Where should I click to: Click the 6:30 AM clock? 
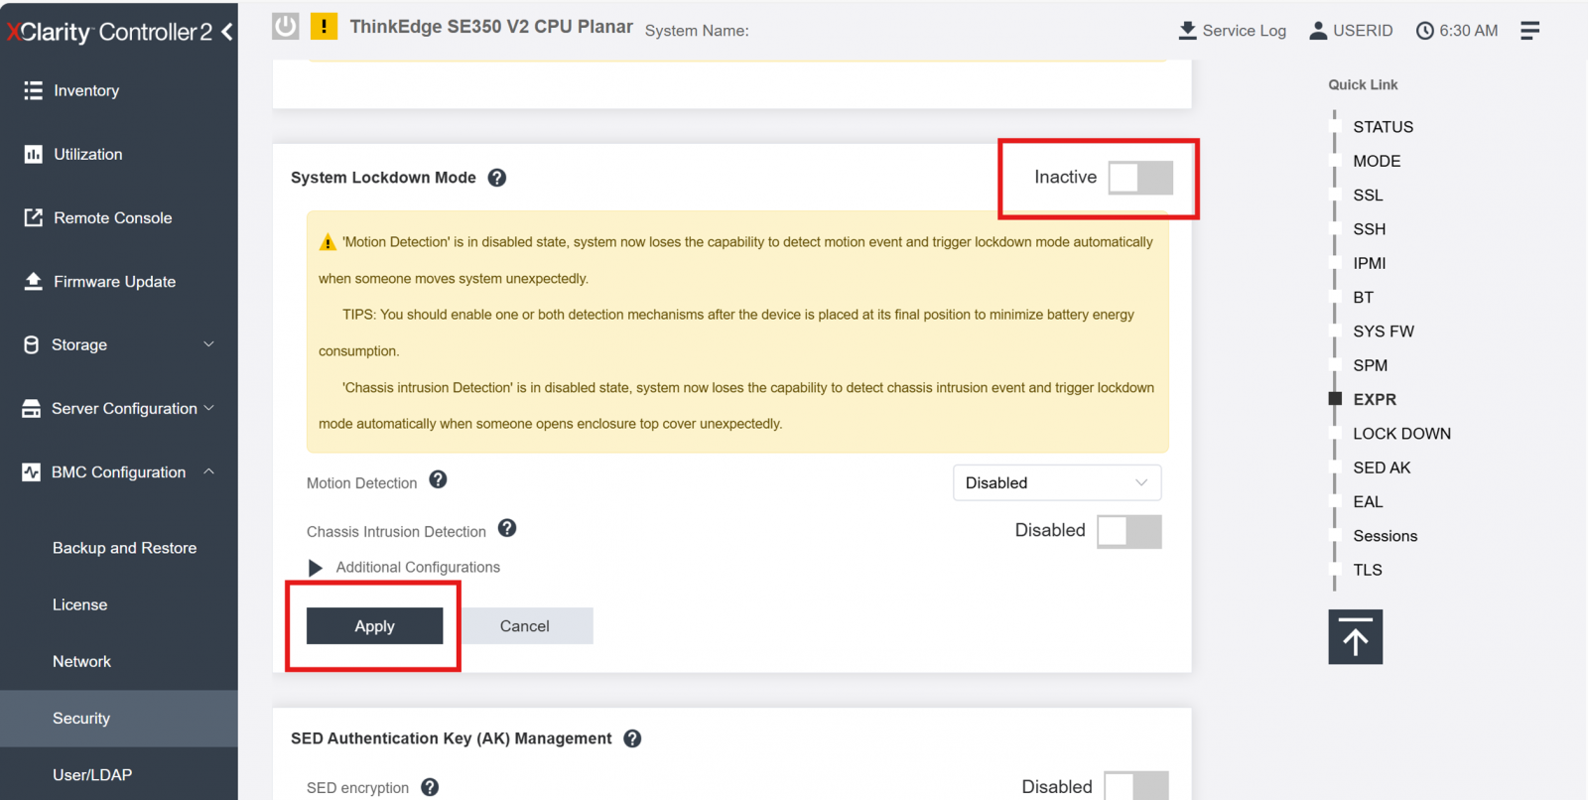[1457, 31]
